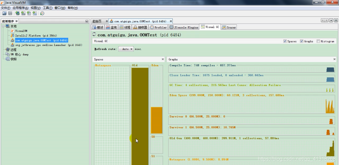Close the 起始页 tab
Screen dimensions: 339x165
coord(107,21)
